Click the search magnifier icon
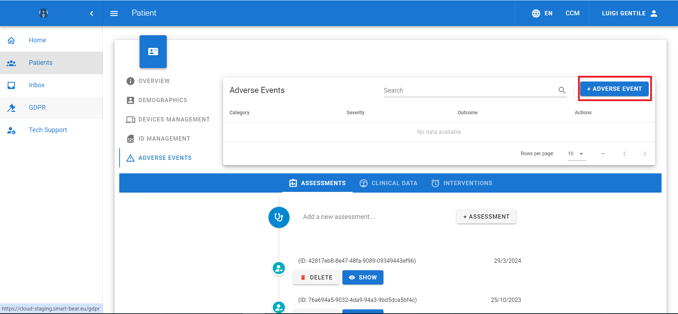Screen dimensions: 678x314 (x=562, y=90)
